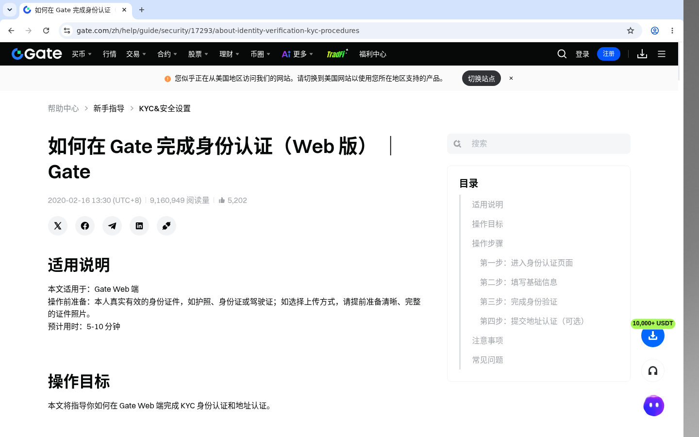The image size is (699, 437).
Task: Open the site search magnifier icon
Action: point(562,54)
